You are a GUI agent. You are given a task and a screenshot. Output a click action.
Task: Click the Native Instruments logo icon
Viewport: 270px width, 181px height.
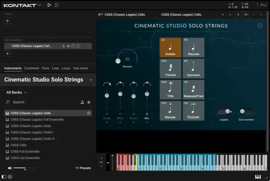click(264, 5)
